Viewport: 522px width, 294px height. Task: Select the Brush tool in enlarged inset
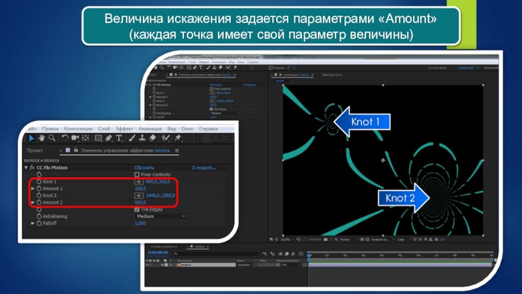(x=132, y=138)
